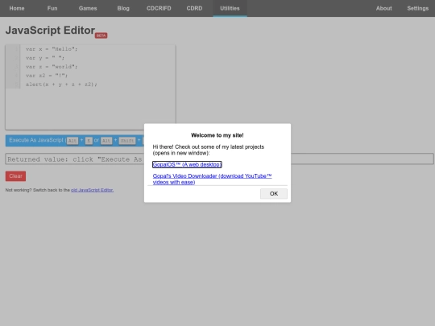Select the CDRD nav item

[194, 8]
